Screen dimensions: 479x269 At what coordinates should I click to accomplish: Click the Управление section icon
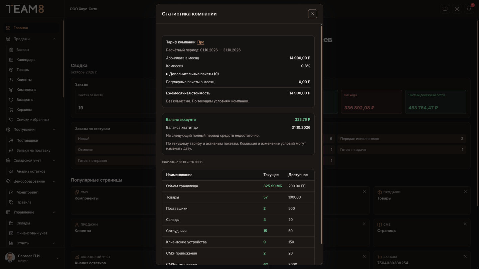coord(8,212)
